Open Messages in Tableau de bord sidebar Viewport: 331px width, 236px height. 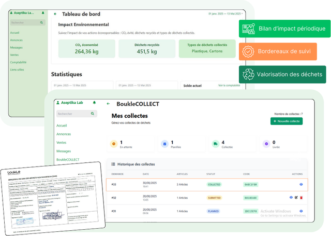[16, 47]
